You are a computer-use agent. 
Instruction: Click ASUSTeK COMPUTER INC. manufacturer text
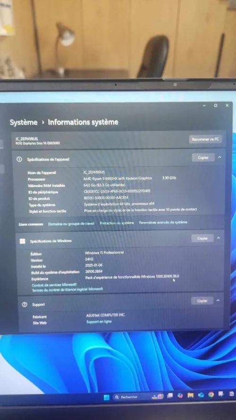tap(105, 315)
